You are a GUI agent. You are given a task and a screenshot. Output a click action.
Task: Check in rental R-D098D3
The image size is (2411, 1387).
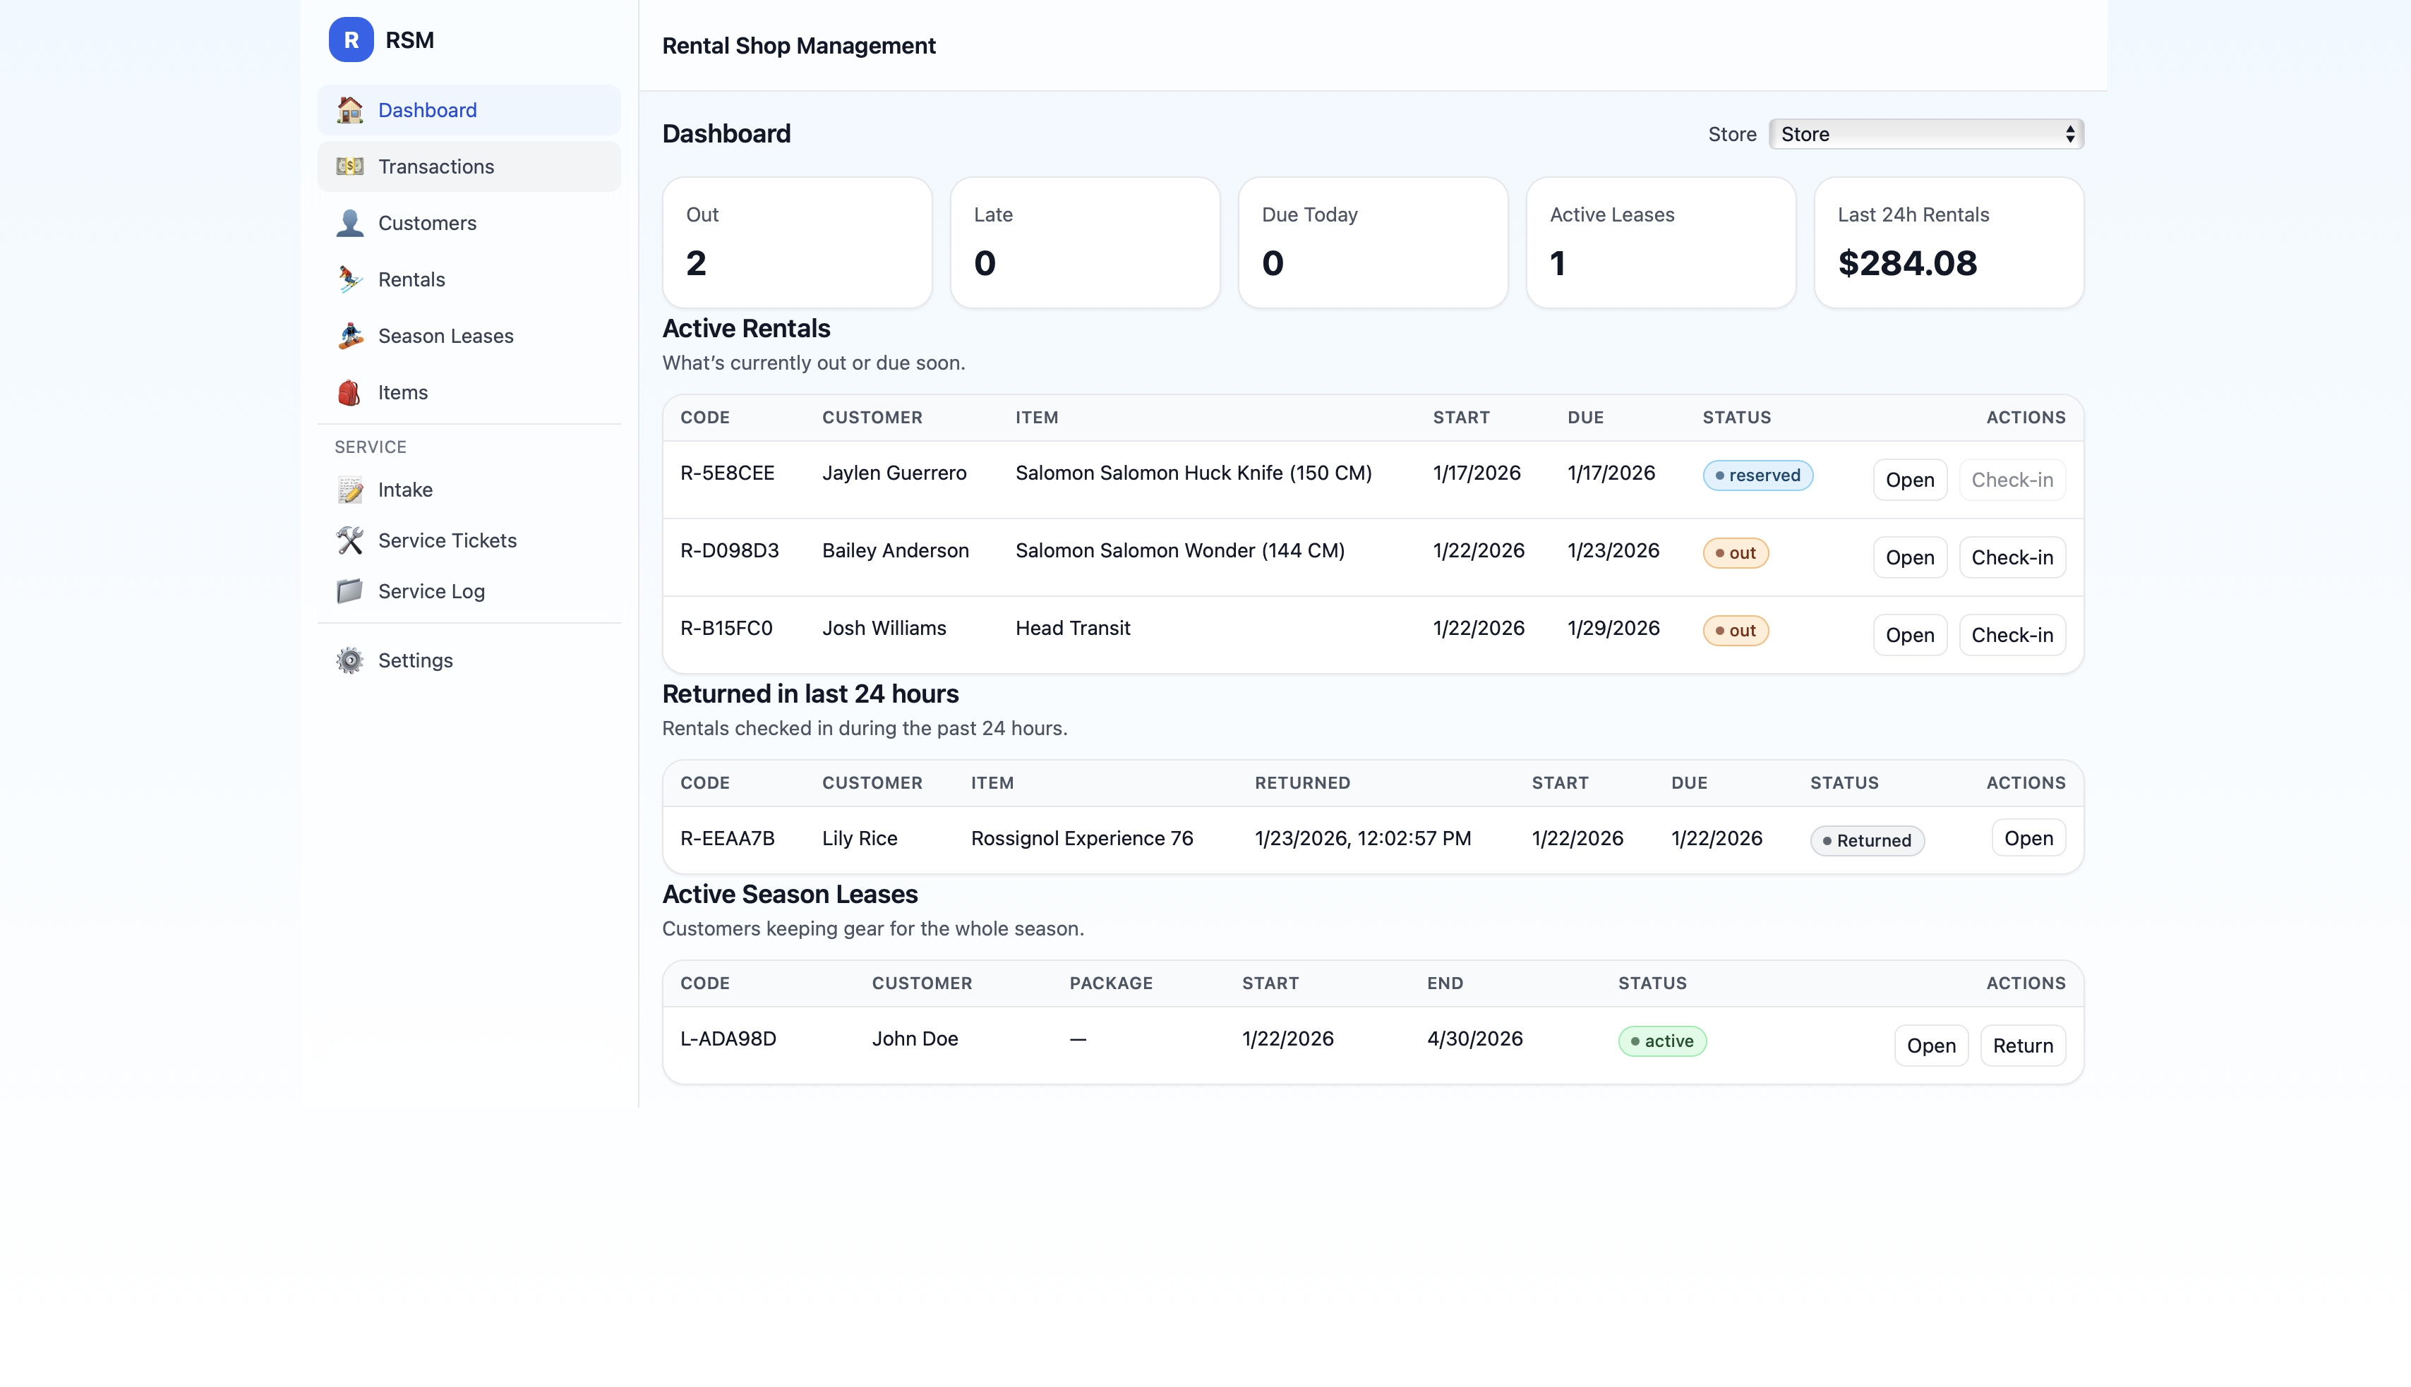point(2012,557)
